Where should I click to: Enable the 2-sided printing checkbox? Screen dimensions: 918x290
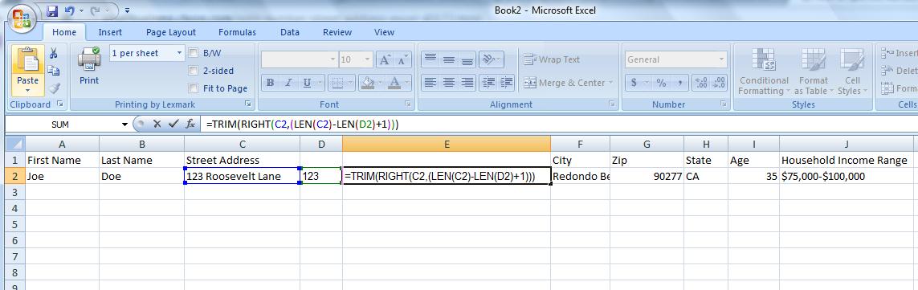pos(194,71)
